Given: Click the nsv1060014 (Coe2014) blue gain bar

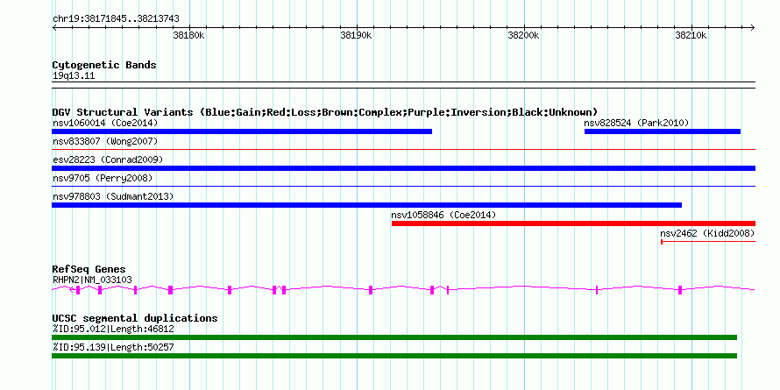Looking at the screenshot, I should click(242, 131).
